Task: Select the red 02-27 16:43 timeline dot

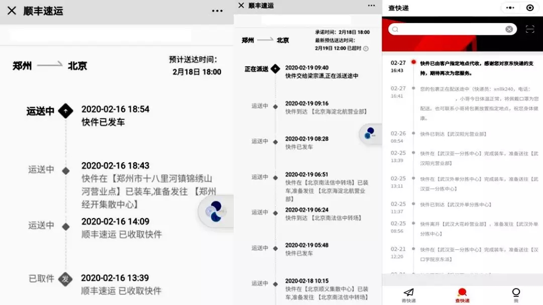Action: [x=413, y=62]
